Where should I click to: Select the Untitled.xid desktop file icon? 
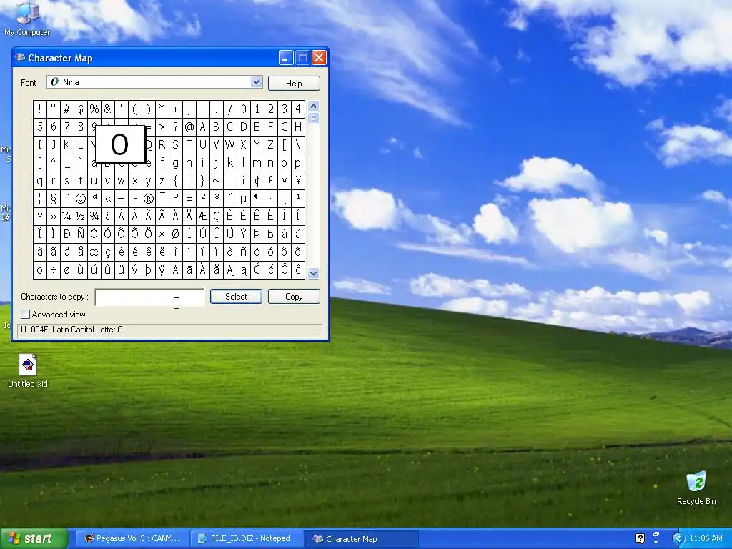28,371
